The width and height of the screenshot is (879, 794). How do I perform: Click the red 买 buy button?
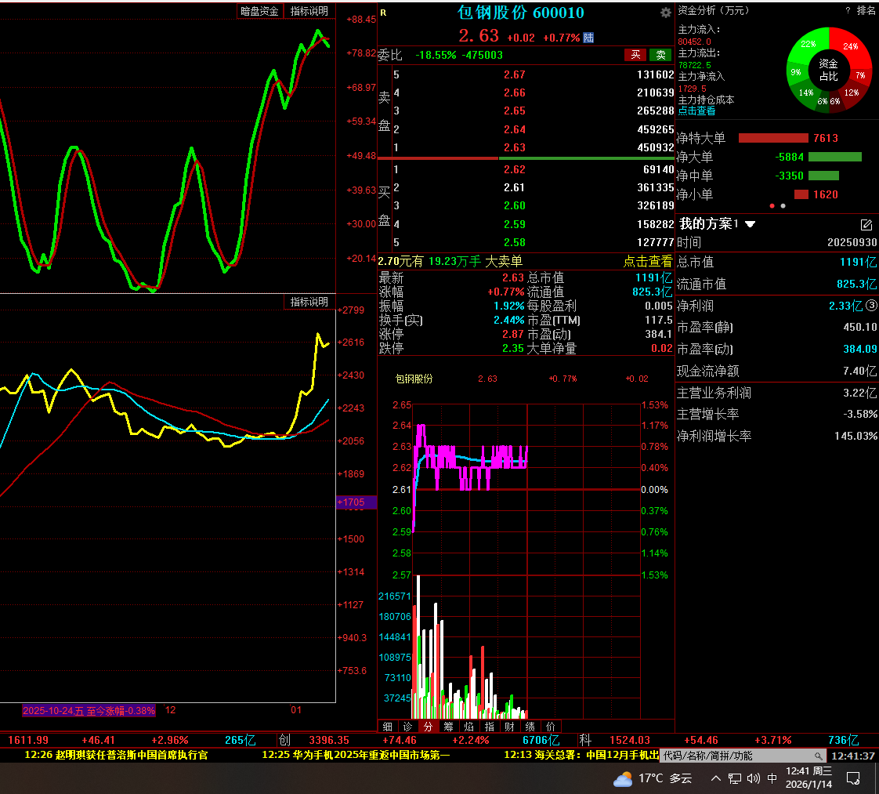635,55
